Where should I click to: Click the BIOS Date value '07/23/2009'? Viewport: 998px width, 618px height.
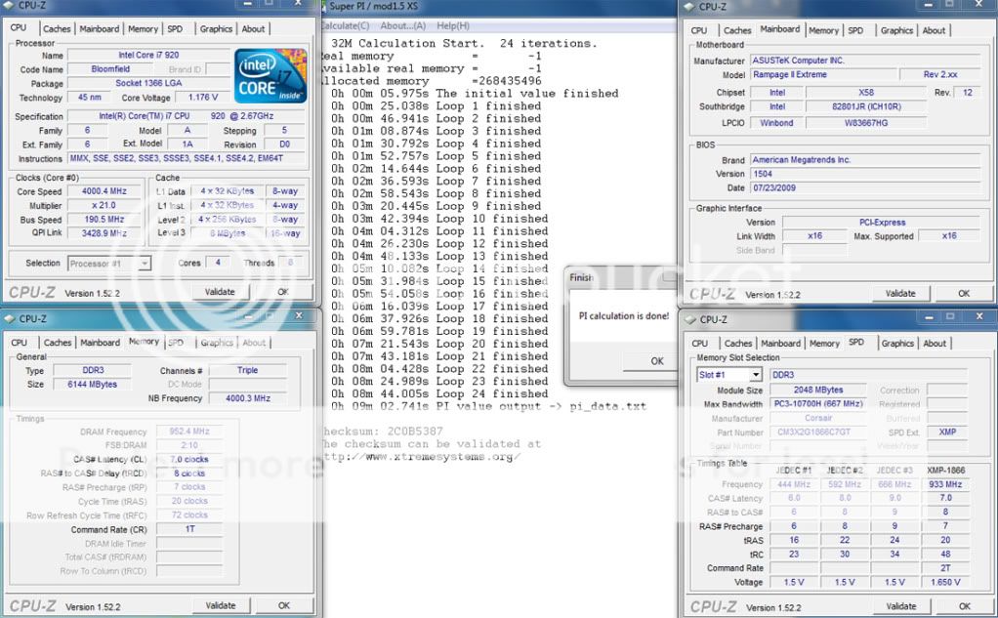[865, 187]
